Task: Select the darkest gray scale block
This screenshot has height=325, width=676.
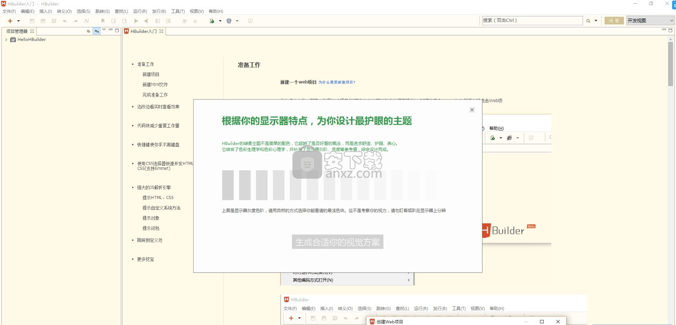Action: (x=228, y=185)
